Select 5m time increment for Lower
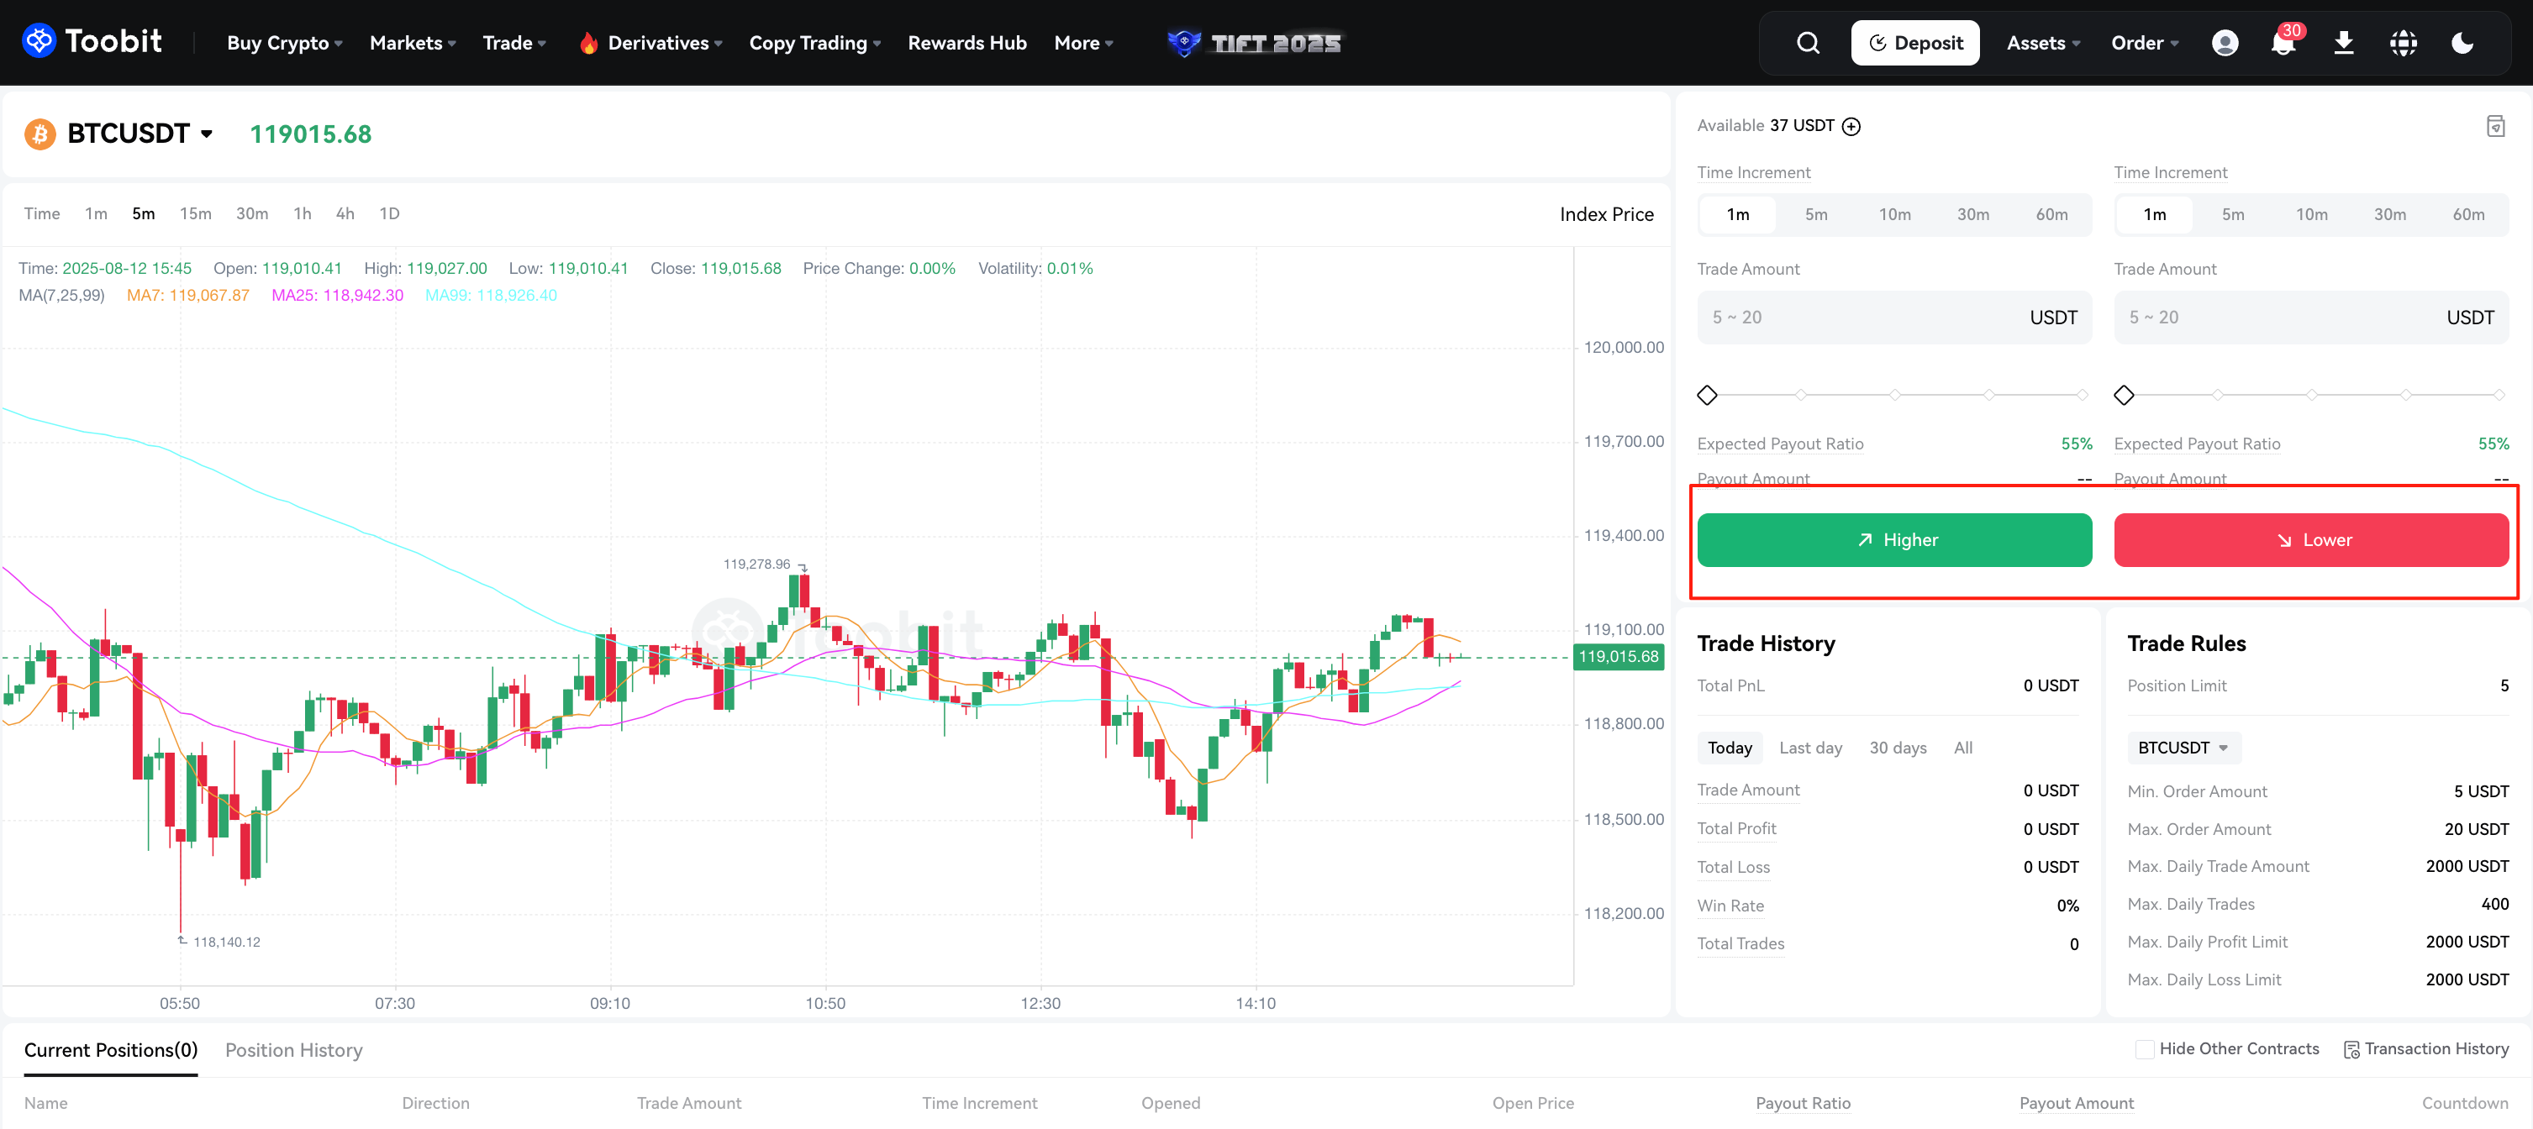Screen dimensions: 2533x1129 tap(2233, 214)
